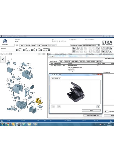Open the model year 2009 dropdown
Image resolution: width=114 pixels, height=161 pixels.
[32, 50]
